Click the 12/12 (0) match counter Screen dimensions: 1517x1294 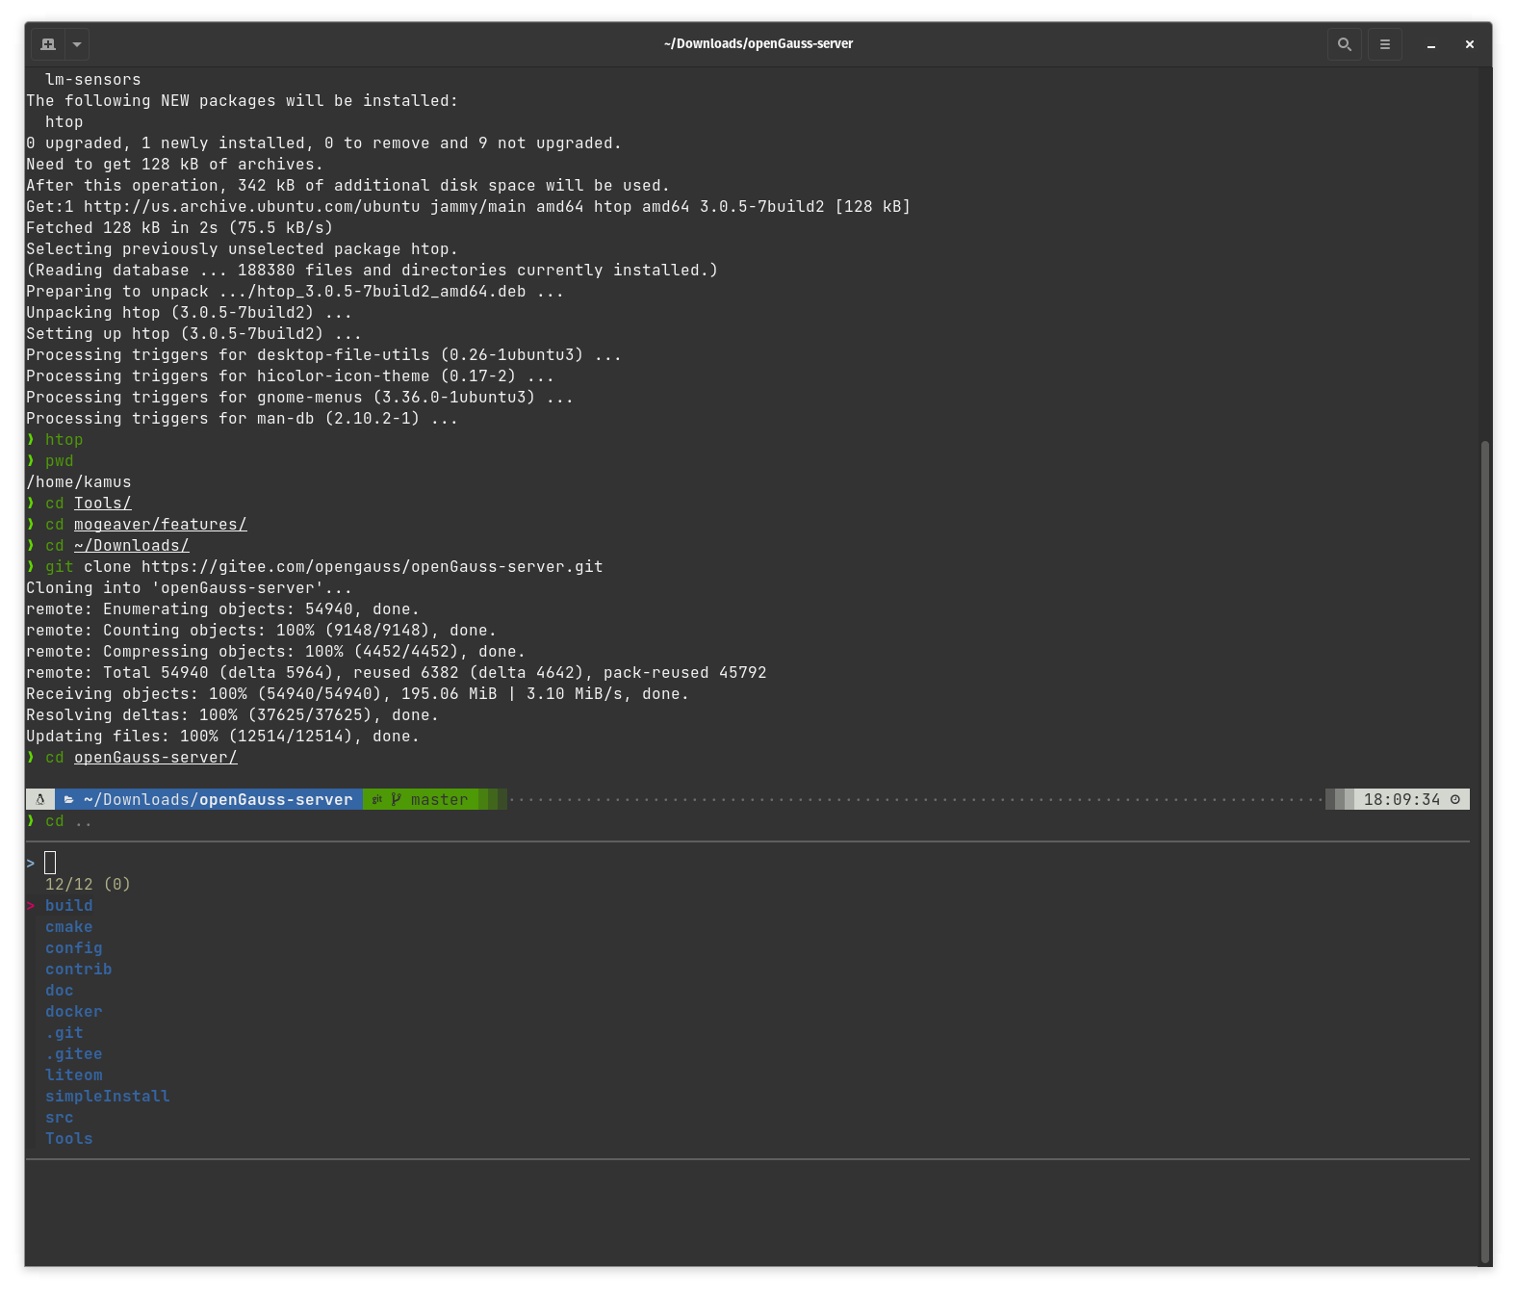[x=88, y=885]
